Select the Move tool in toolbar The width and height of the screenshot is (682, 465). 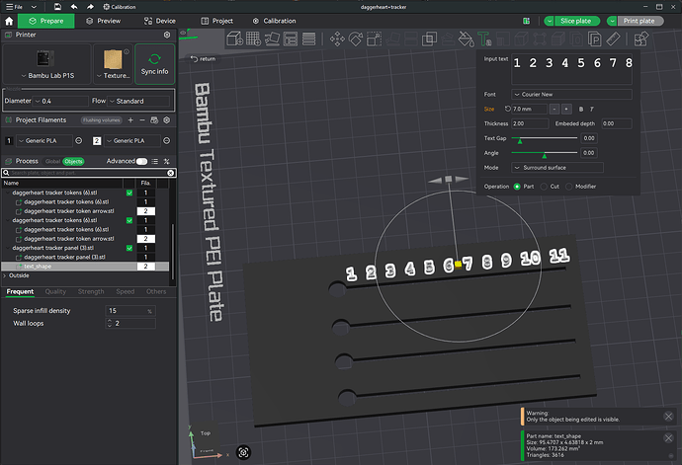click(x=337, y=39)
